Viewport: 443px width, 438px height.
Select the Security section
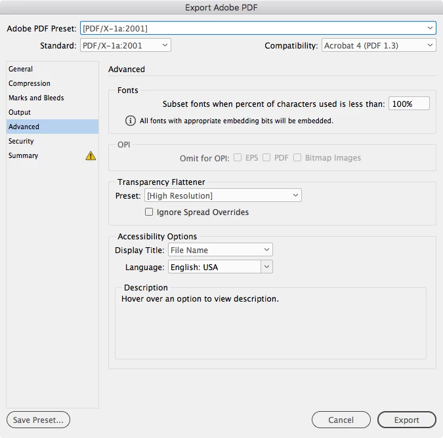click(x=53, y=141)
